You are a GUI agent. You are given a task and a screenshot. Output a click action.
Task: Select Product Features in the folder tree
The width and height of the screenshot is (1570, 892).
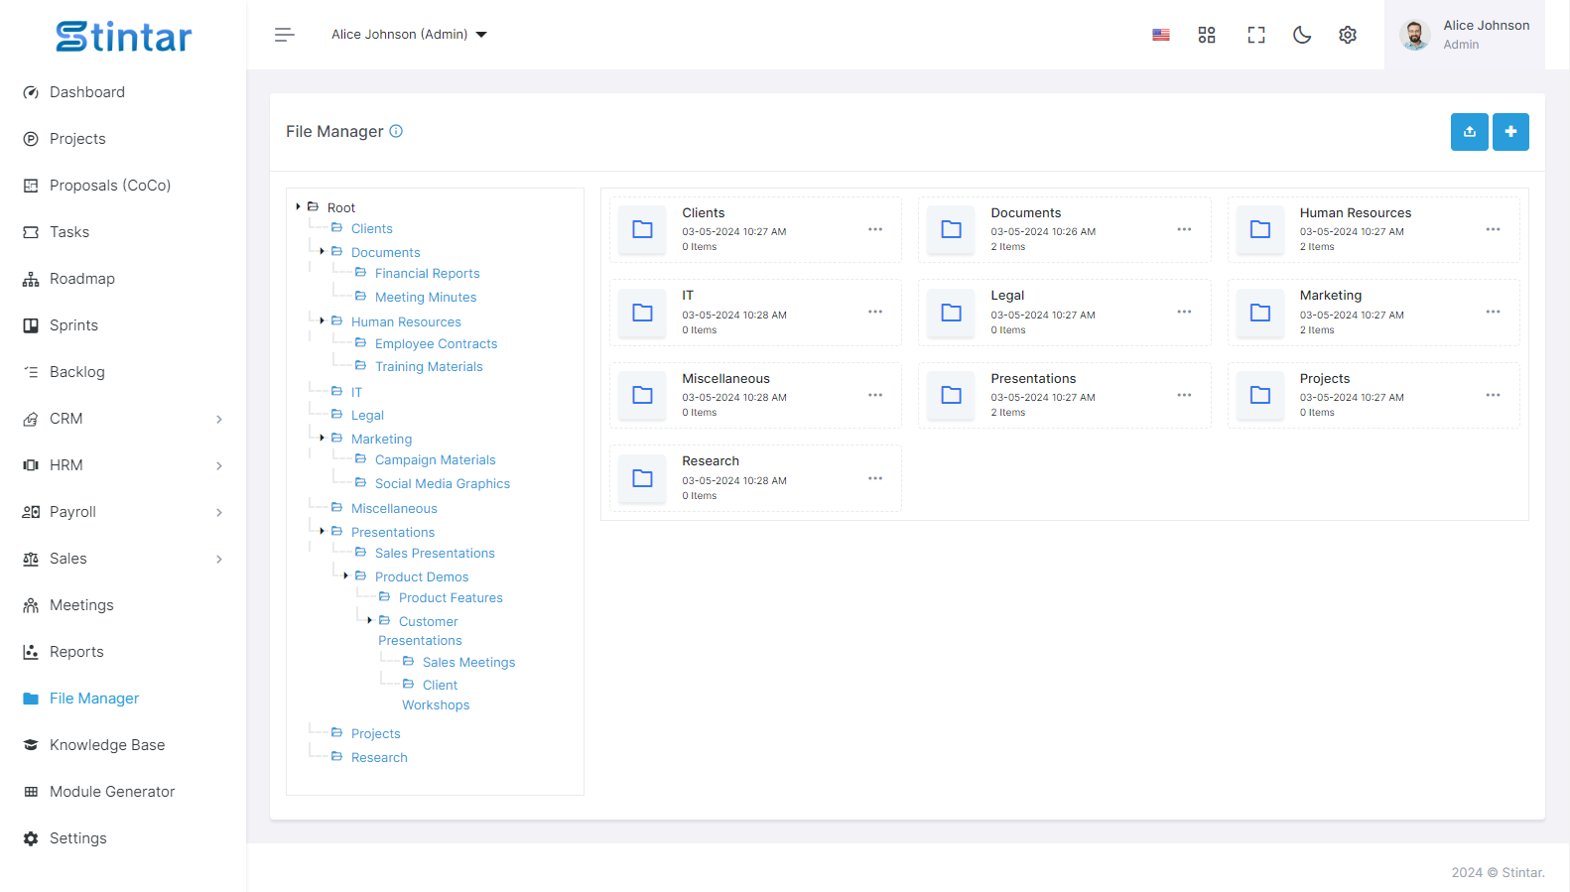point(451,597)
